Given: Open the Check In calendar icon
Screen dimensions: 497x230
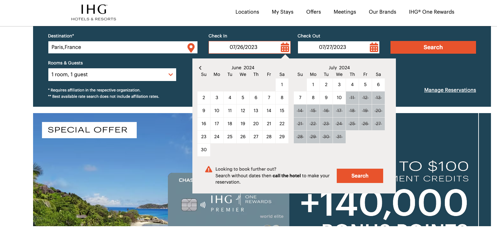Looking at the screenshot, I should 285,47.
